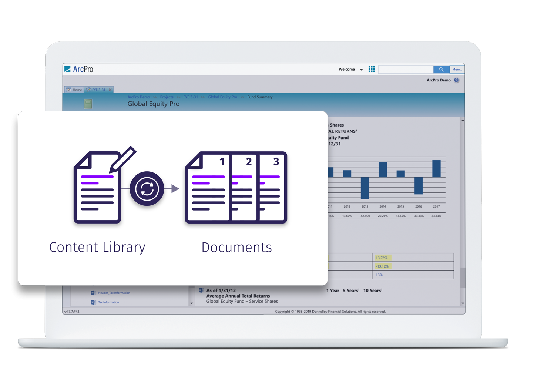Image resolution: width=534 pixels, height=366 pixels.
Task: Open the Projects breadcrumb link
Action: point(167,97)
